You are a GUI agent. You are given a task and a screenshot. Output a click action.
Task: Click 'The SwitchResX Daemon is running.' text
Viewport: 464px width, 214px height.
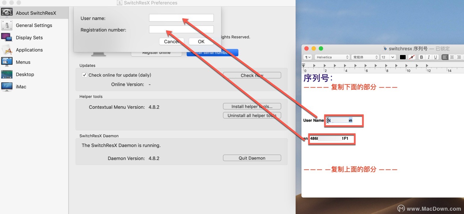(x=121, y=145)
